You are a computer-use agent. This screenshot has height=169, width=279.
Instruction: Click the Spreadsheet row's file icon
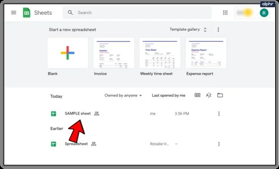54,144
